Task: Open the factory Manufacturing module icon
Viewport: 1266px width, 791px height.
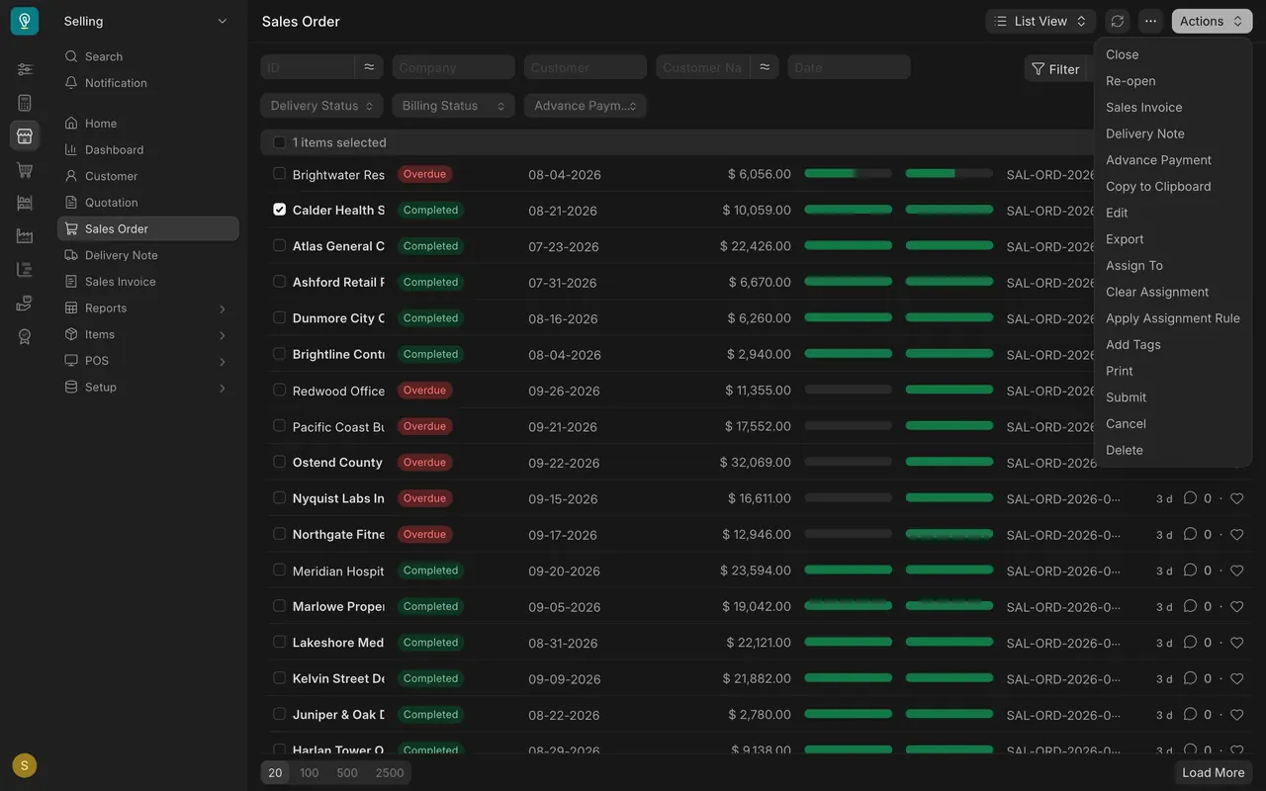Action: (25, 236)
